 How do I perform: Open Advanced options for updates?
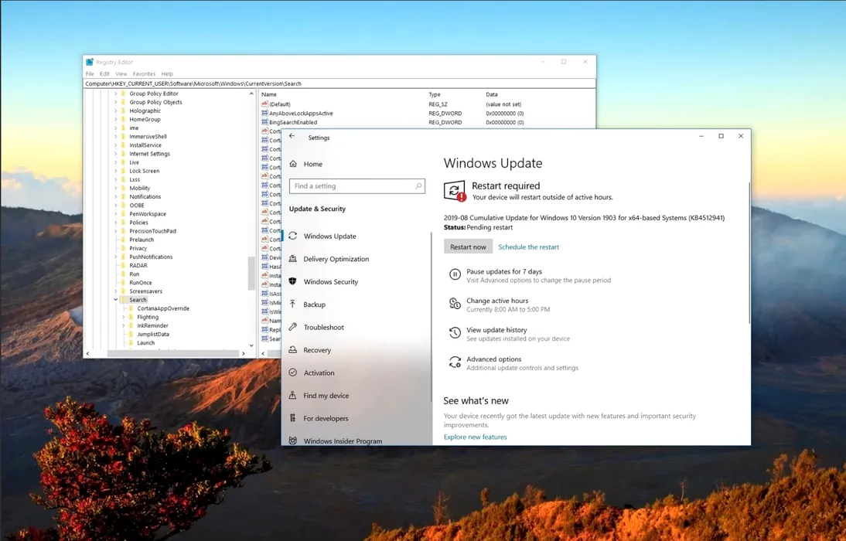coord(494,359)
